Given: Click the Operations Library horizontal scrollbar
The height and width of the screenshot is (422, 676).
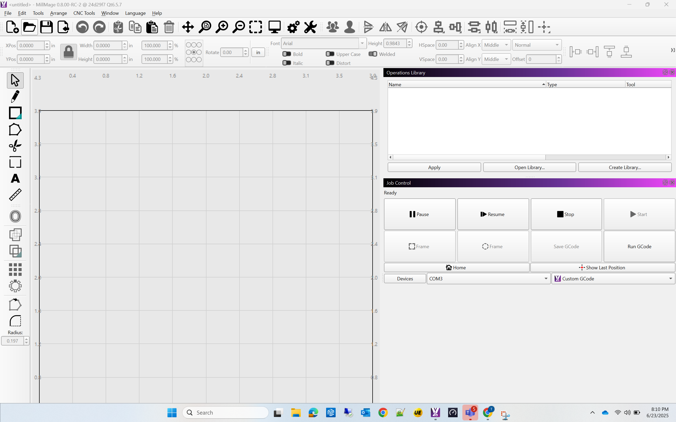Looking at the screenshot, I should pyautogui.click(x=529, y=157).
